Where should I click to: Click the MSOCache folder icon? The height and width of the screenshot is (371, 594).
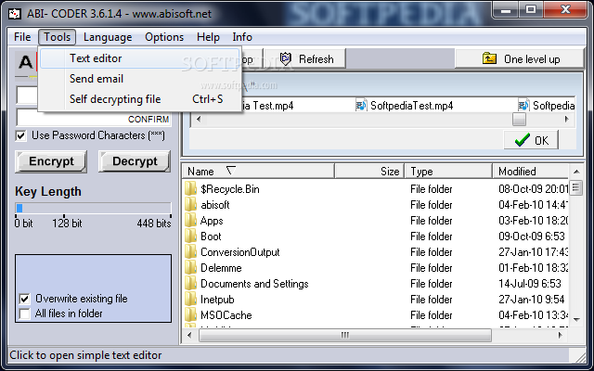click(190, 315)
